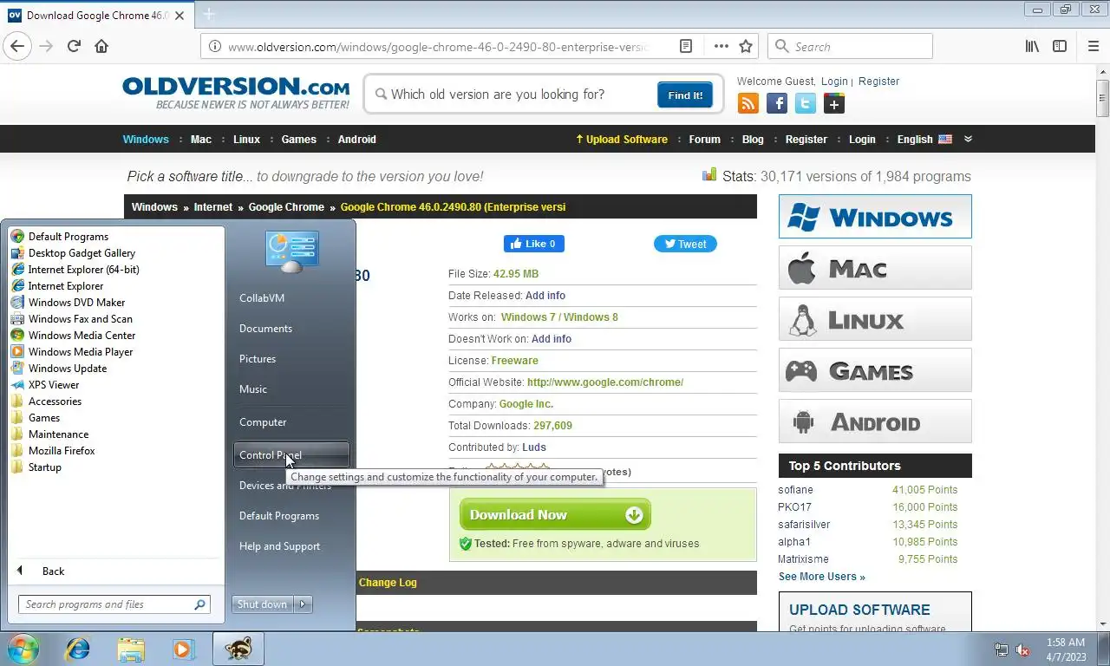This screenshot has height=666, width=1110.
Task: Click See More Users link
Action: [821, 576]
